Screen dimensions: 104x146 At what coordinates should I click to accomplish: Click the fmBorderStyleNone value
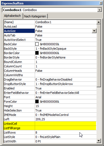66,57
